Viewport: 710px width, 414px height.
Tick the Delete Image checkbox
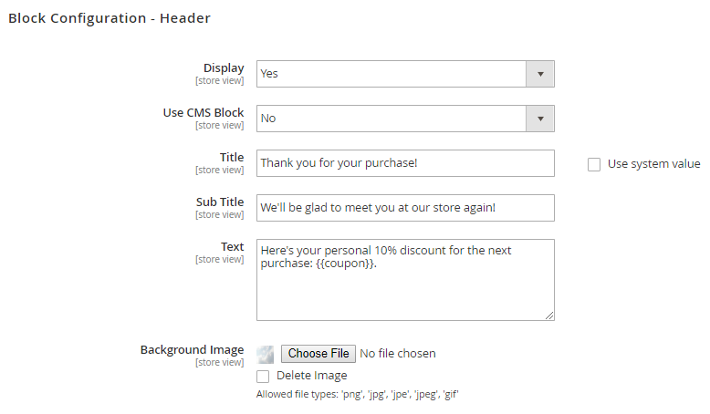tap(263, 376)
